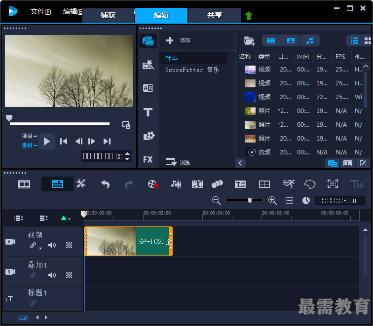Screen dimensions: 373x326
Task: Open the Multi-Camera Editor grid icon
Action: (264, 184)
